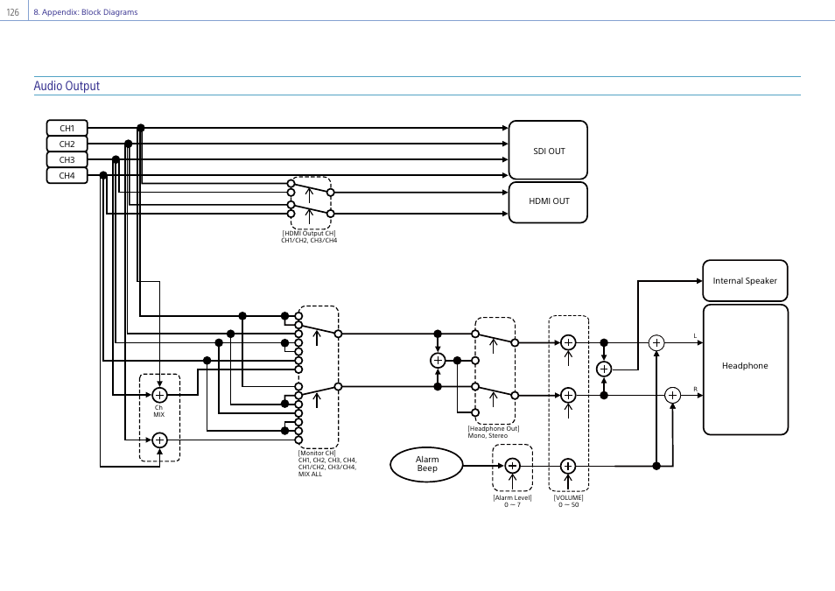
Task: Click the Internal Speaker mix summing node
Action: click(x=604, y=369)
